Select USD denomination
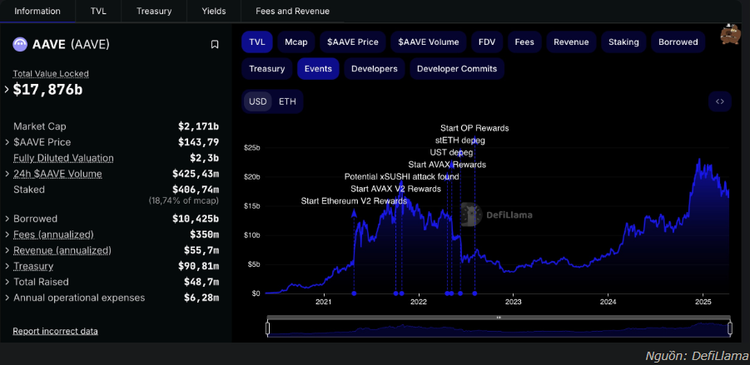The width and height of the screenshot is (750, 365). click(x=258, y=101)
